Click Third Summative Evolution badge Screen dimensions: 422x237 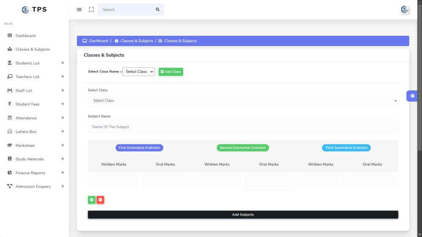(346, 148)
